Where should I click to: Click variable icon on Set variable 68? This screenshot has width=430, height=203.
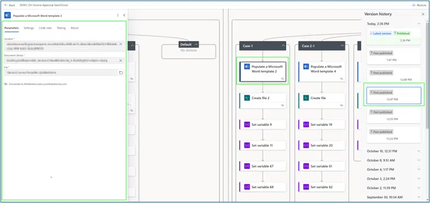(247, 187)
